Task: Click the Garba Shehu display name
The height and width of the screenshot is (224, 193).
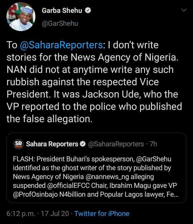Action: coord(62,11)
